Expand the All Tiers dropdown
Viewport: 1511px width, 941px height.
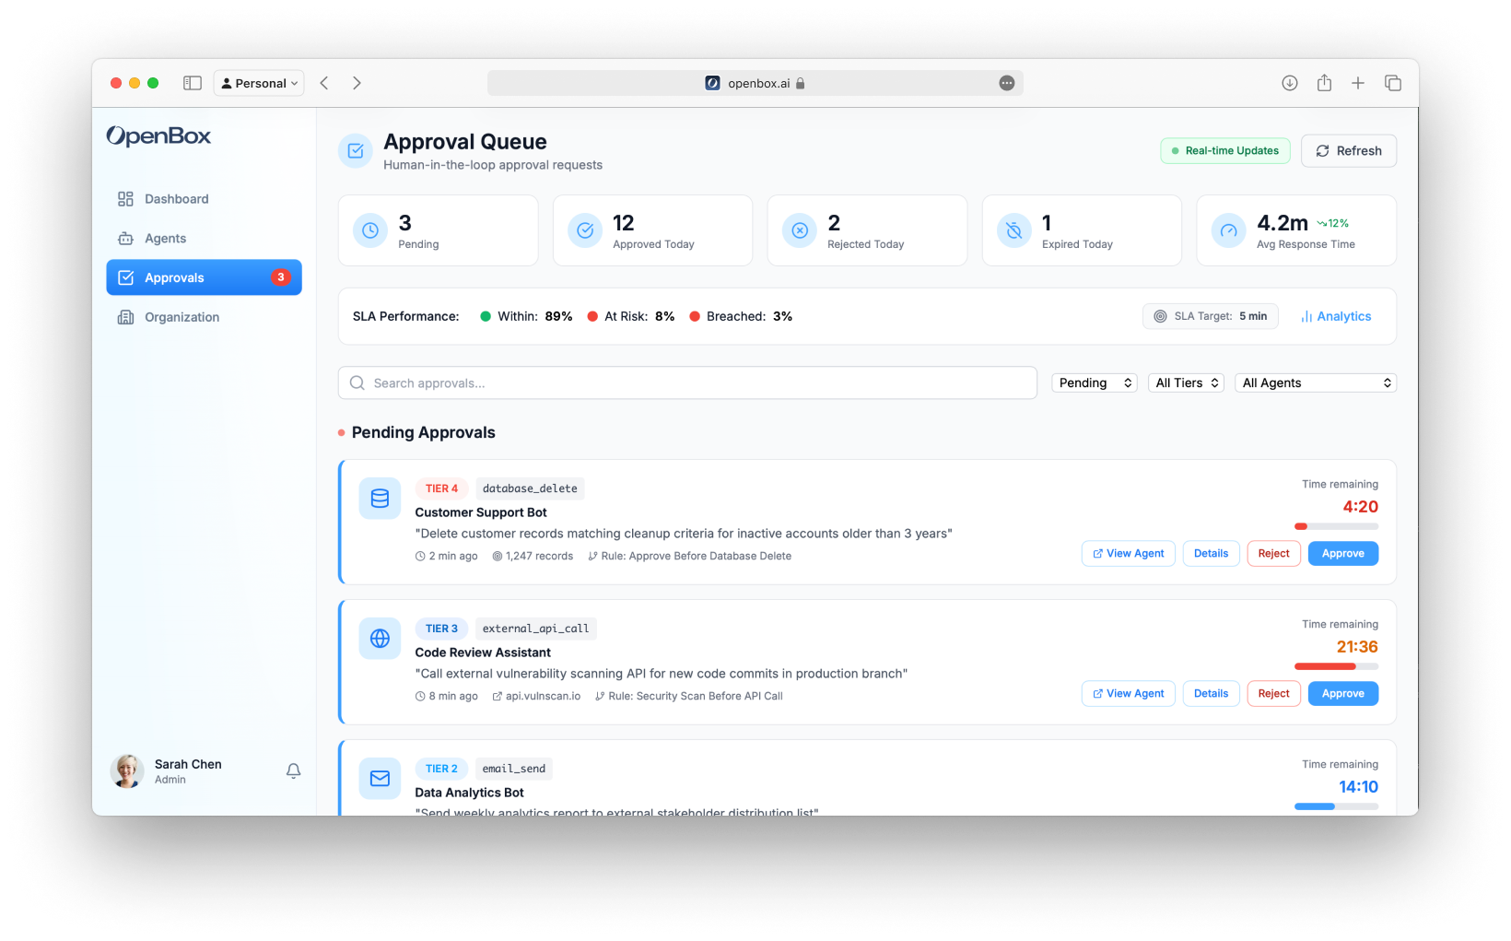coord(1186,383)
